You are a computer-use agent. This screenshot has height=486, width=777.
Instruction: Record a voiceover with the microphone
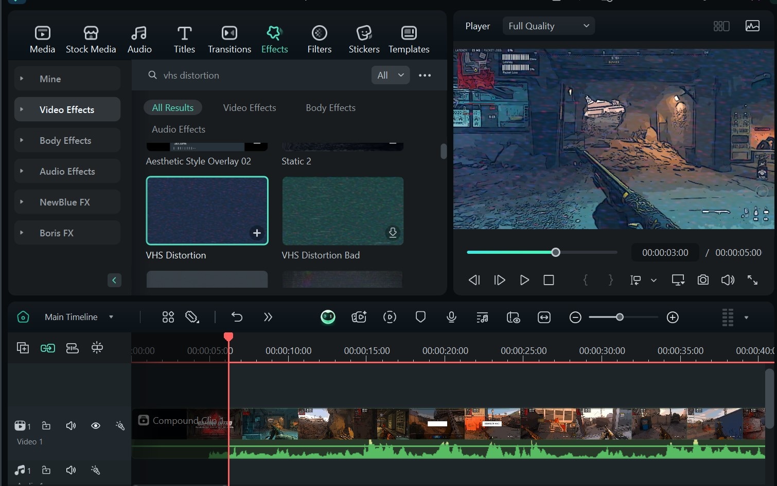[x=451, y=317]
